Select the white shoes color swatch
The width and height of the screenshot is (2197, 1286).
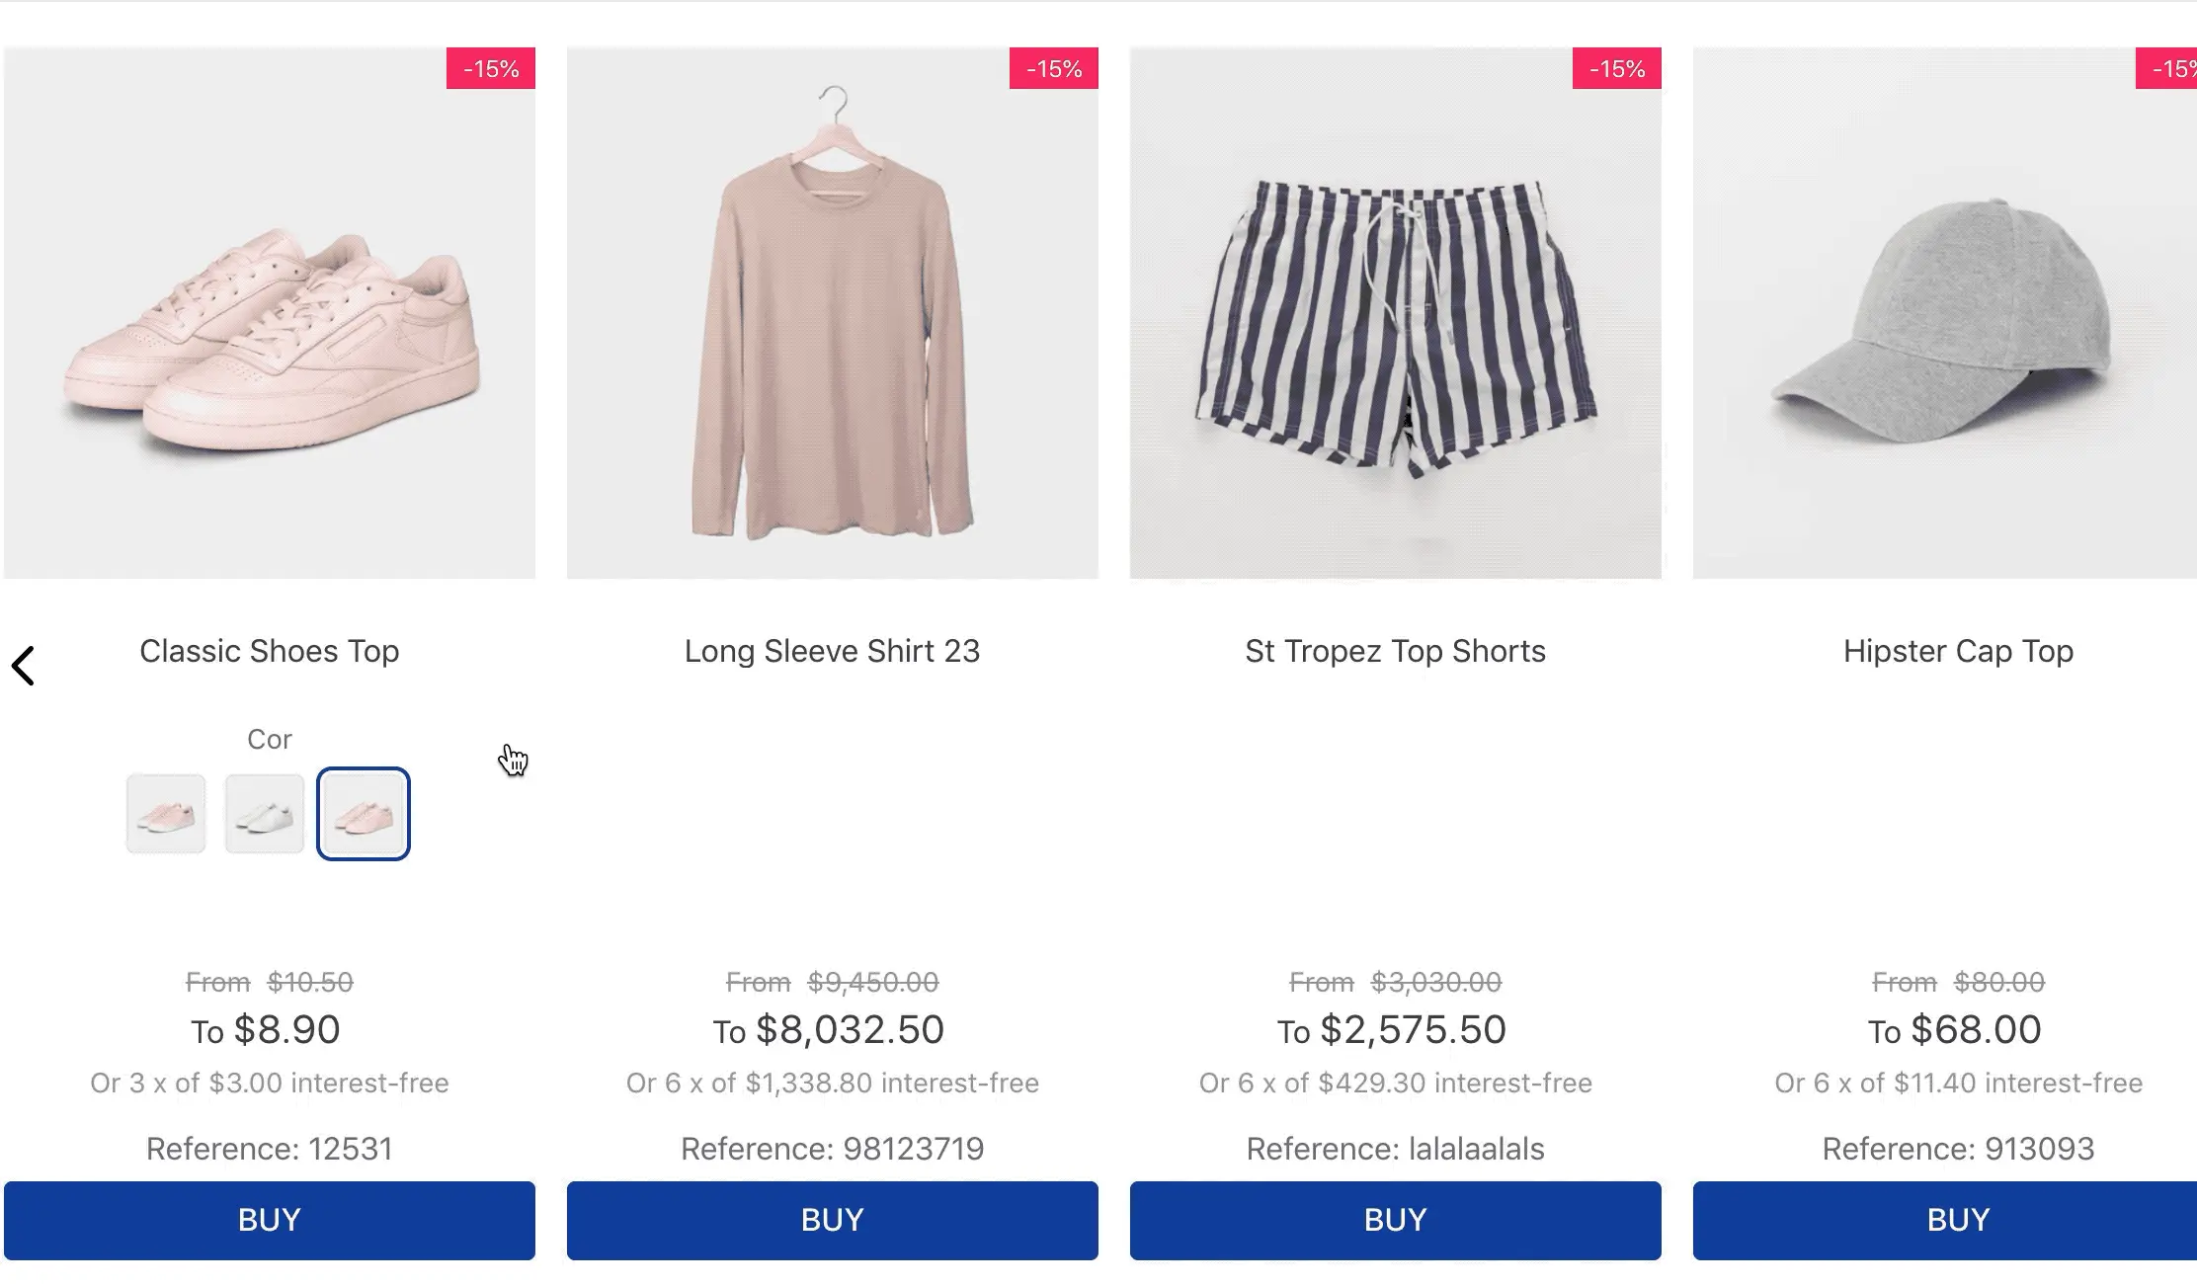pyautogui.click(x=264, y=813)
